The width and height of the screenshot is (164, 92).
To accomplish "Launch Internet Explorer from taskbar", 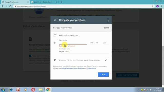I will 11,90.
